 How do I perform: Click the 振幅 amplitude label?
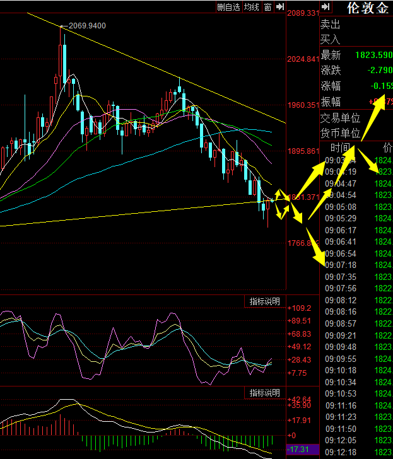click(331, 102)
